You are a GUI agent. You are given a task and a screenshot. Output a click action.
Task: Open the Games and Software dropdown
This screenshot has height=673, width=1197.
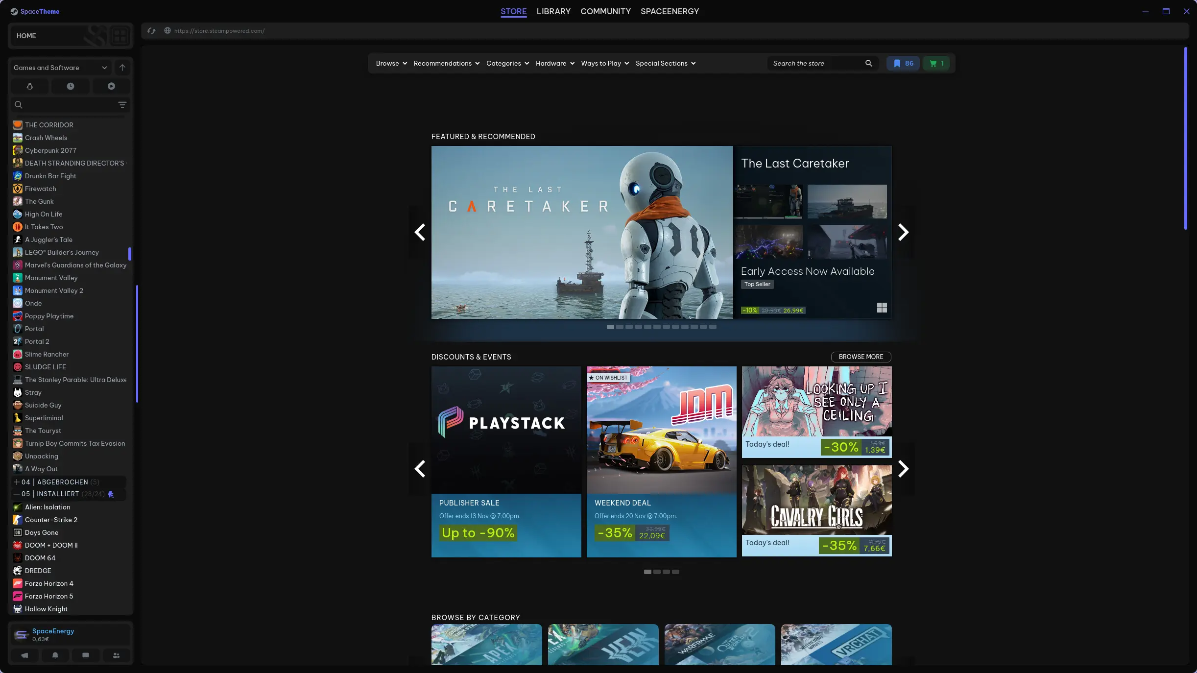(60, 68)
